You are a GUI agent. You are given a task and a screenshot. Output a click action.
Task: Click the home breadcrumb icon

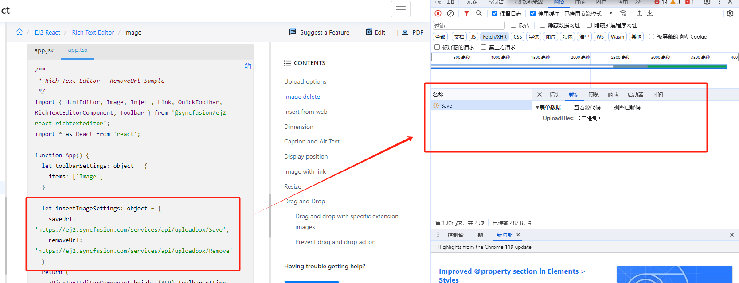20,32
